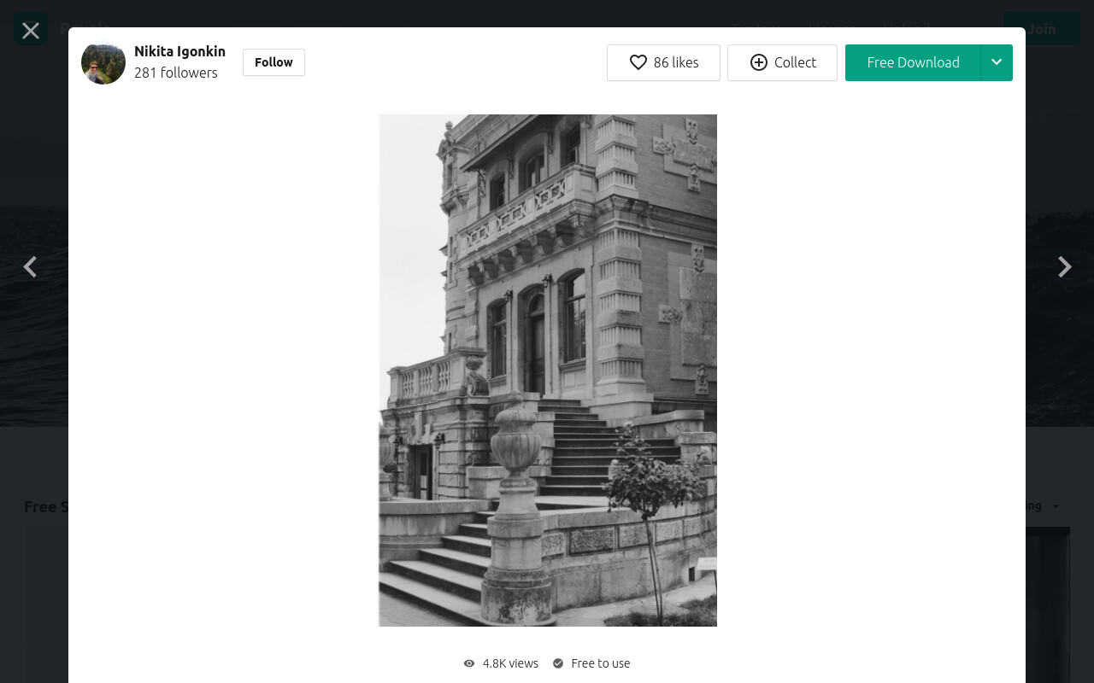Click the 281 followers text
Screen dimensions: 1094x683
176,73
